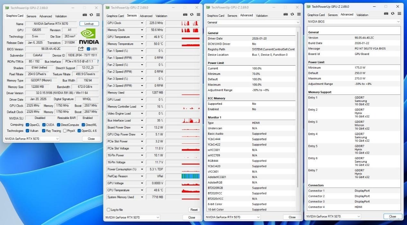Switch to Sensors tab in NVIDIA BIOS window
The image size is (407, 225).
(x=332, y=15)
